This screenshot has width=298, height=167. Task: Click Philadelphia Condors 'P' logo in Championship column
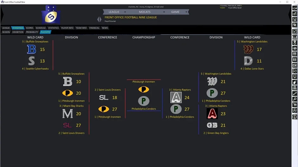(x=144, y=101)
